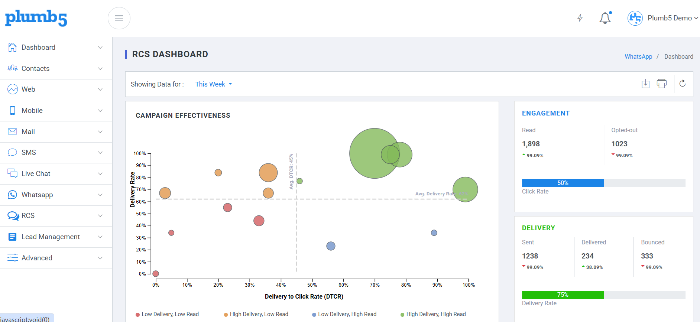Viewport: 700px width, 322px height.
Task: Toggle the High Delivery, Low Read legend
Action: click(256, 314)
